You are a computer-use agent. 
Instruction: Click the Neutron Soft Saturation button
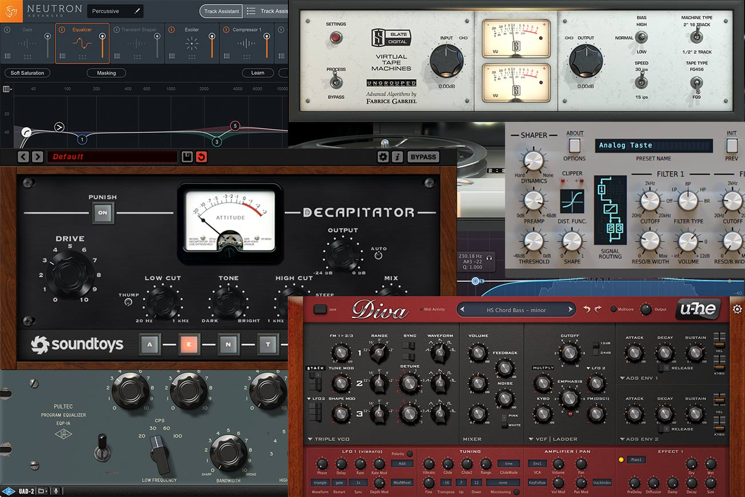point(27,73)
